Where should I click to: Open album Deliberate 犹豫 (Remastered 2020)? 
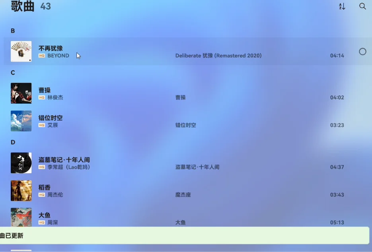click(x=218, y=56)
